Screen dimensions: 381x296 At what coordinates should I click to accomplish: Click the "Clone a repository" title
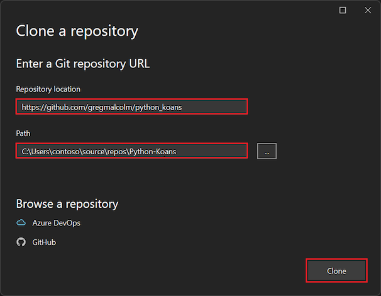point(77,30)
